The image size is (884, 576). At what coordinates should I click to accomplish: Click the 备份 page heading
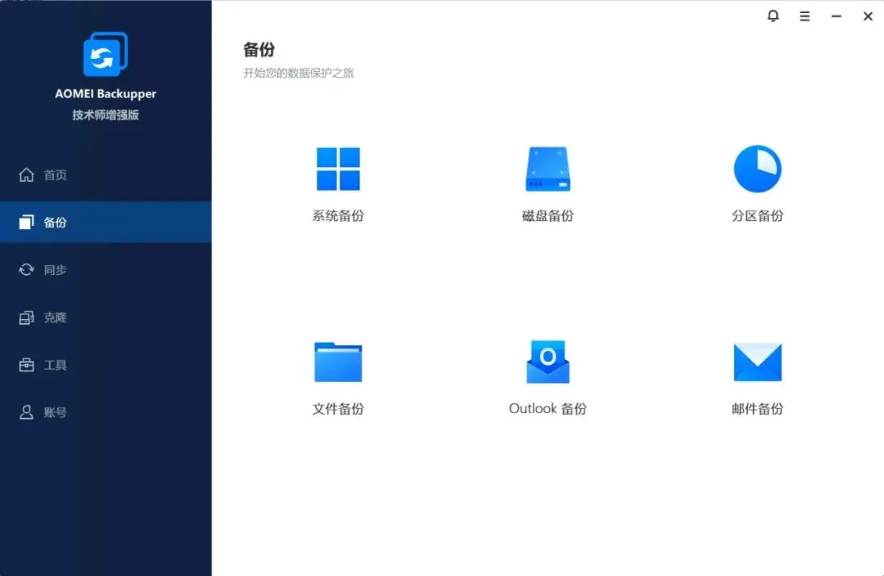(x=259, y=50)
